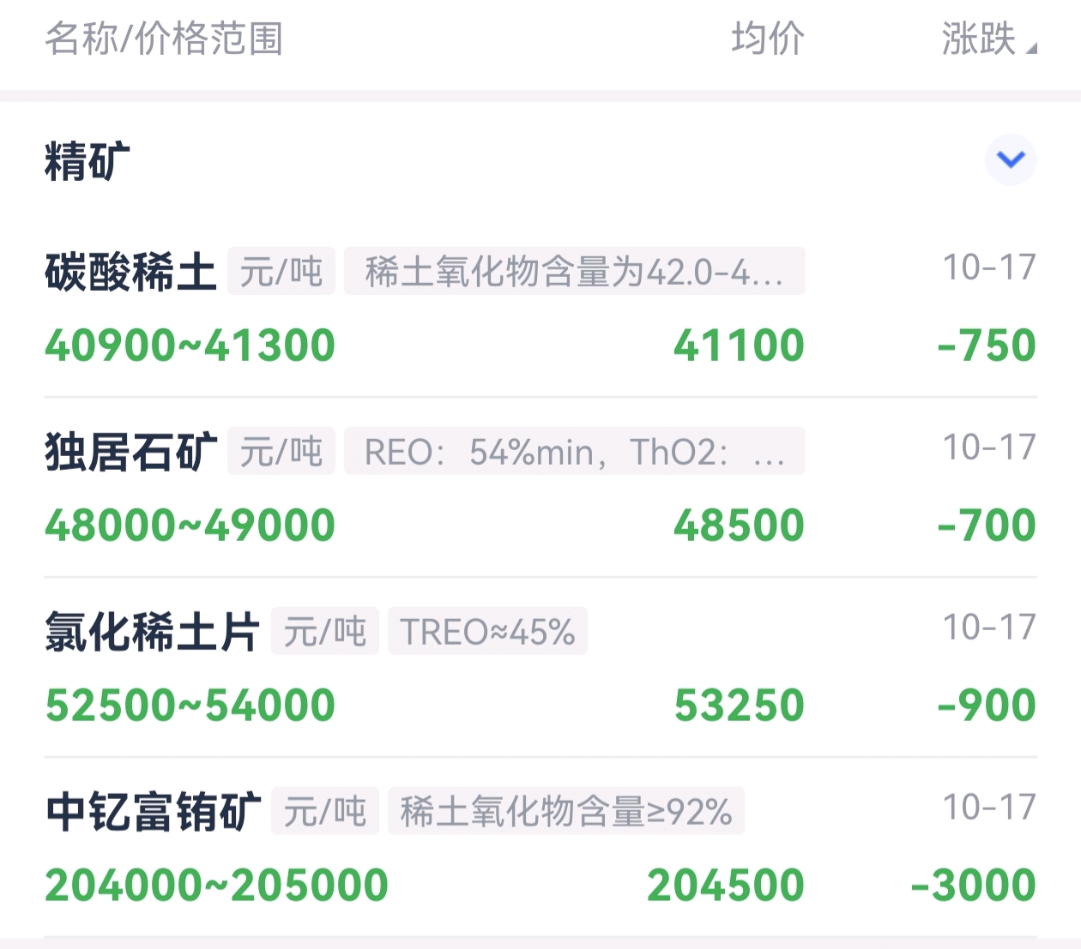
Task: Click the 精矿 section title
Action: (x=87, y=161)
